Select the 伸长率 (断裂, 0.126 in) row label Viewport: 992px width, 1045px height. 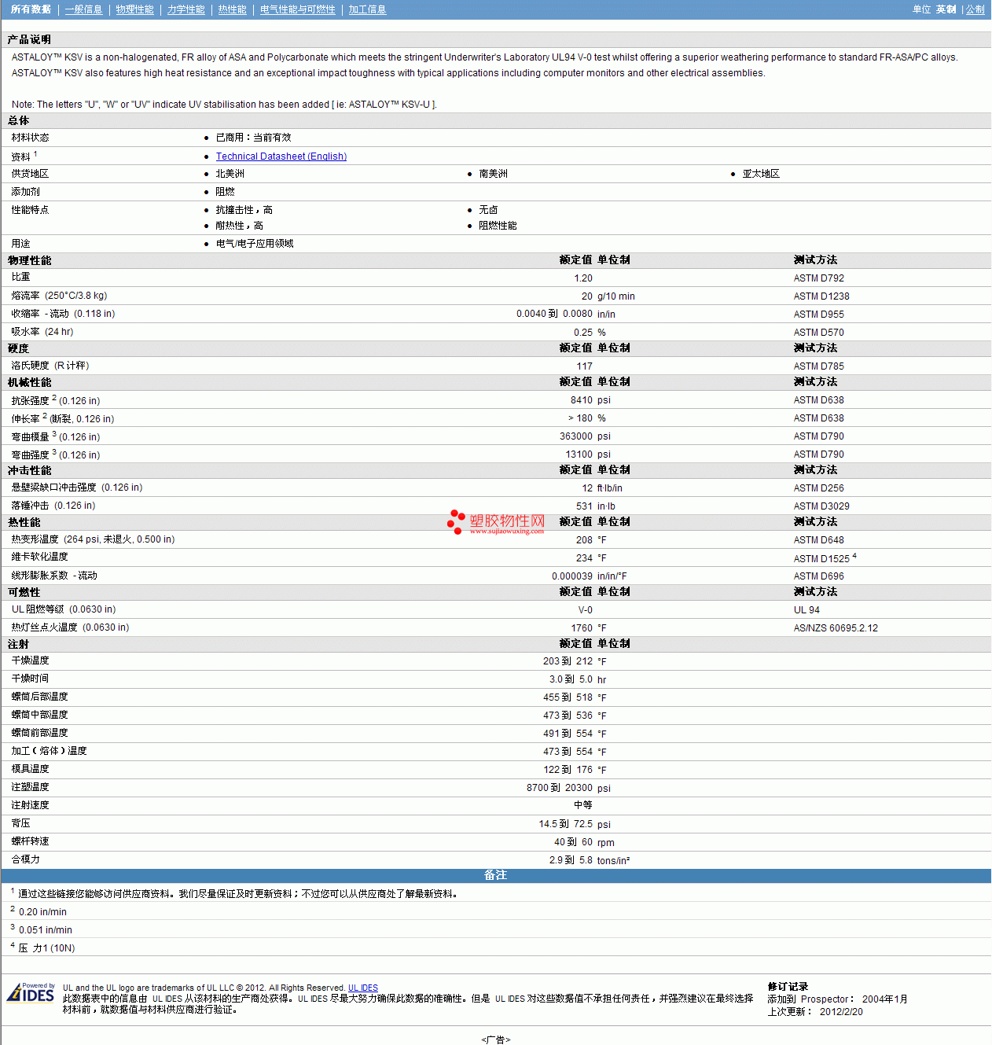click(63, 418)
